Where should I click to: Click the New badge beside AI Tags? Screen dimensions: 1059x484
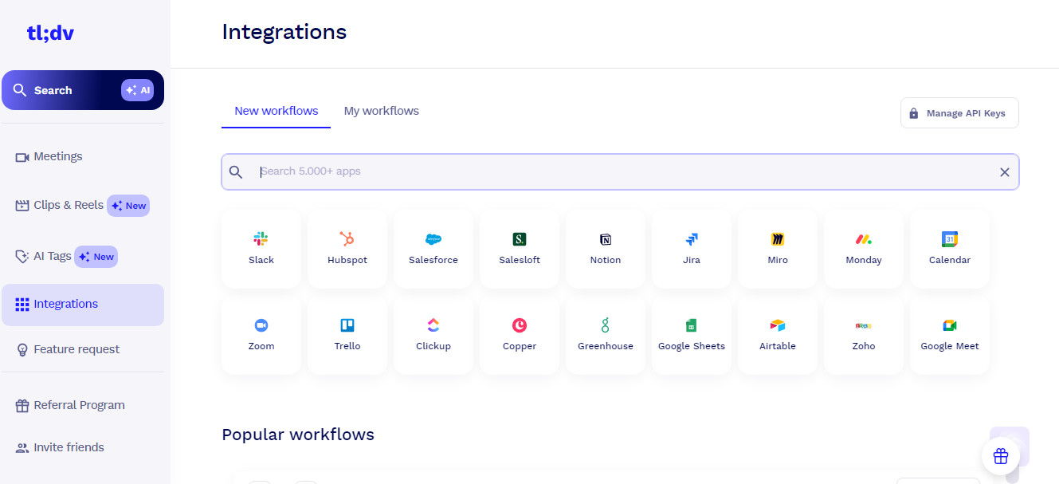tap(96, 257)
